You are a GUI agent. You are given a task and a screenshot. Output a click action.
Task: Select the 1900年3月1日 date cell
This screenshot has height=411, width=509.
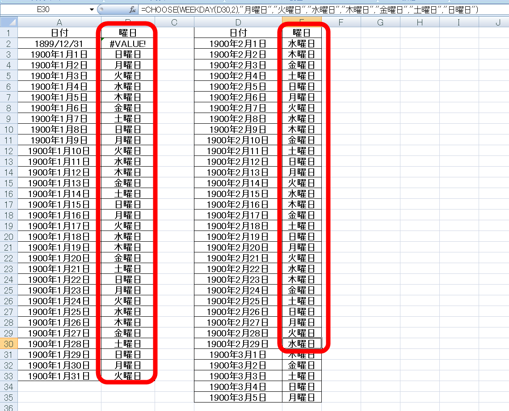(x=238, y=354)
